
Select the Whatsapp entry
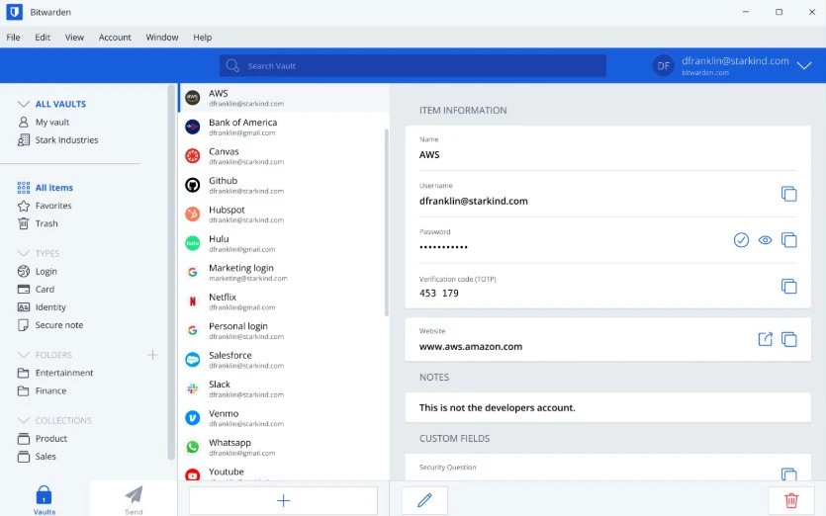tap(282, 447)
